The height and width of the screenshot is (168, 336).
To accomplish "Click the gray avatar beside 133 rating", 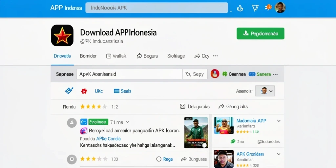I will pos(72,159).
